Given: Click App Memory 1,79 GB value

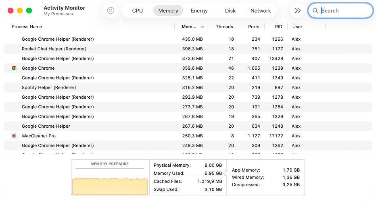Looking at the screenshot, I should coord(291,170).
